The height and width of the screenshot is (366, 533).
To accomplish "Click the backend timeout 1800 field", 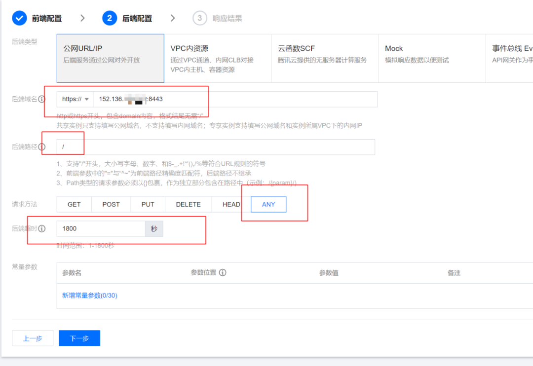I will (x=101, y=229).
